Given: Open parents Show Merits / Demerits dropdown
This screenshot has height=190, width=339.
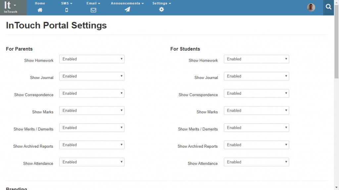Looking at the screenshot, I should tap(92, 128).
